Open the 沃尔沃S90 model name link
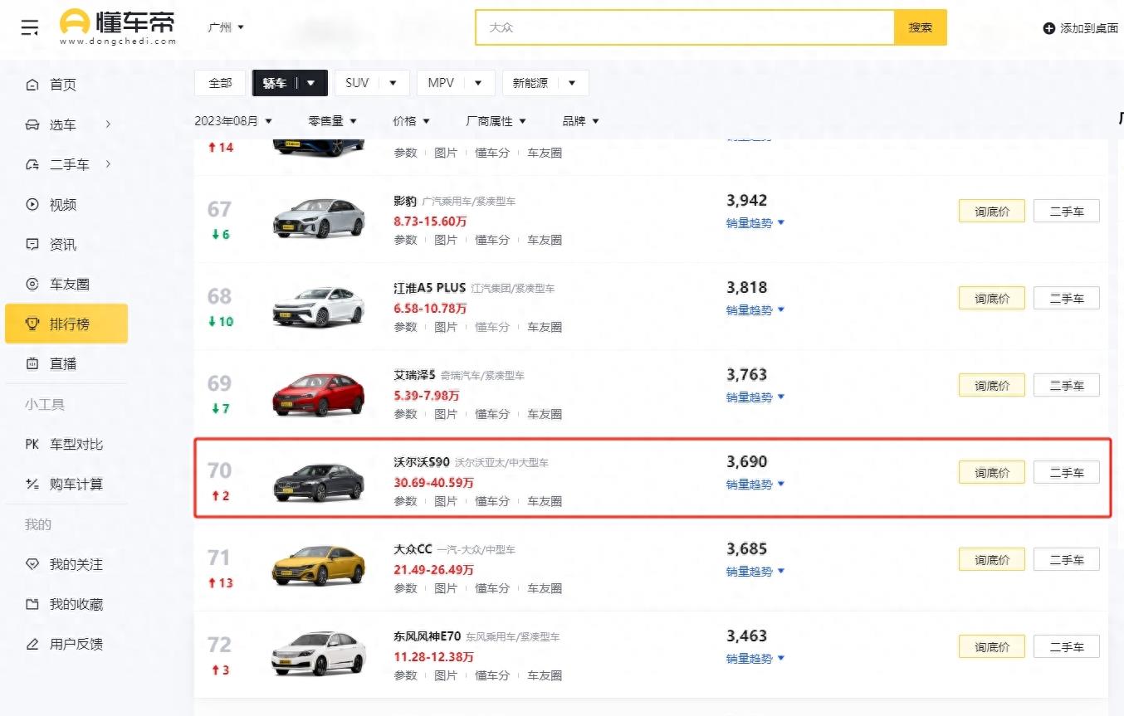This screenshot has height=716, width=1124. click(422, 462)
